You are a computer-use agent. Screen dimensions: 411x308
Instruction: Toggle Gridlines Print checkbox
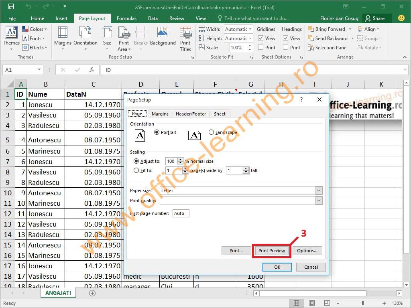pyautogui.click(x=260, y=47)
